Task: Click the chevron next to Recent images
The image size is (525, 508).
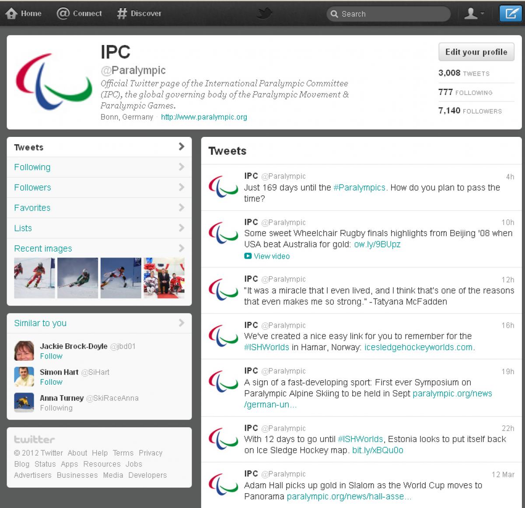Action: 182,248
